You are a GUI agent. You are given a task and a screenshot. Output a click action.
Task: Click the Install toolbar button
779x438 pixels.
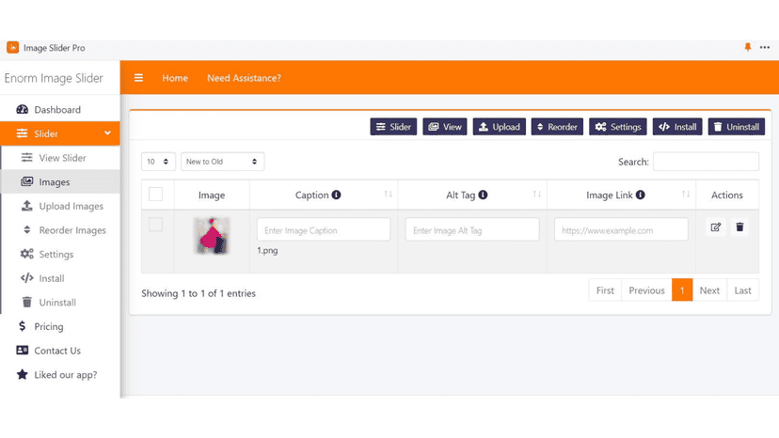tap(677, 127)
